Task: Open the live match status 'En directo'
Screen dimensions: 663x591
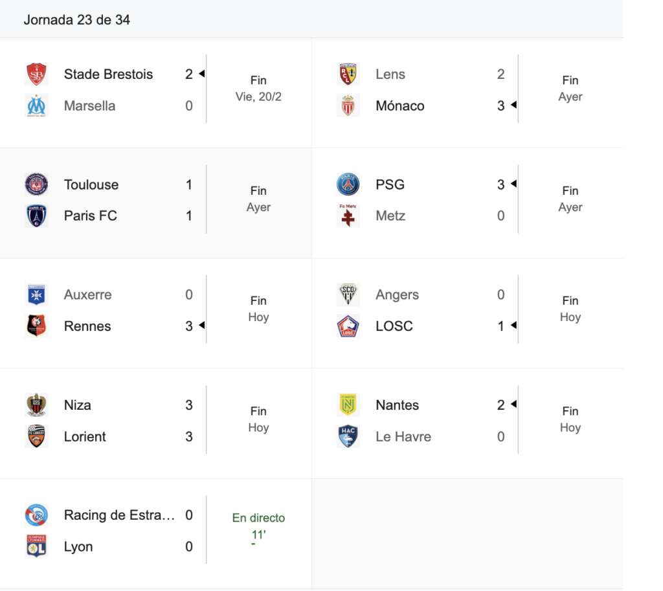Action: click(258, 518)
